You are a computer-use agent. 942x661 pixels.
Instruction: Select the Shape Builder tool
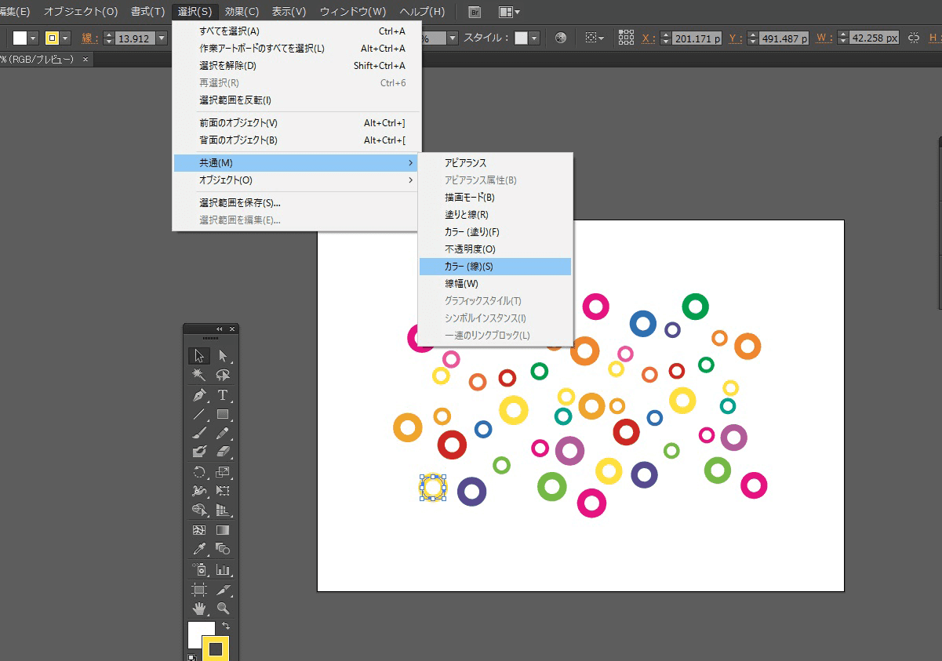(199, 510)
